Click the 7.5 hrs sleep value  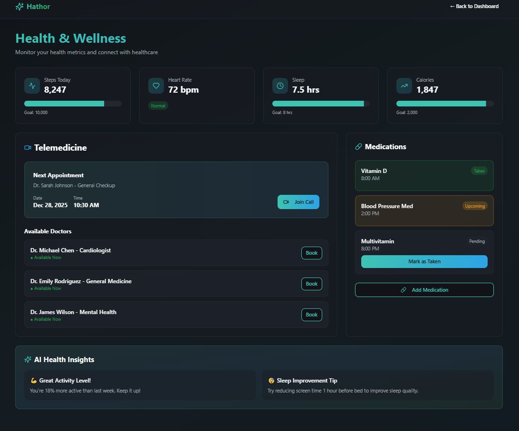(x=306, y=90)
